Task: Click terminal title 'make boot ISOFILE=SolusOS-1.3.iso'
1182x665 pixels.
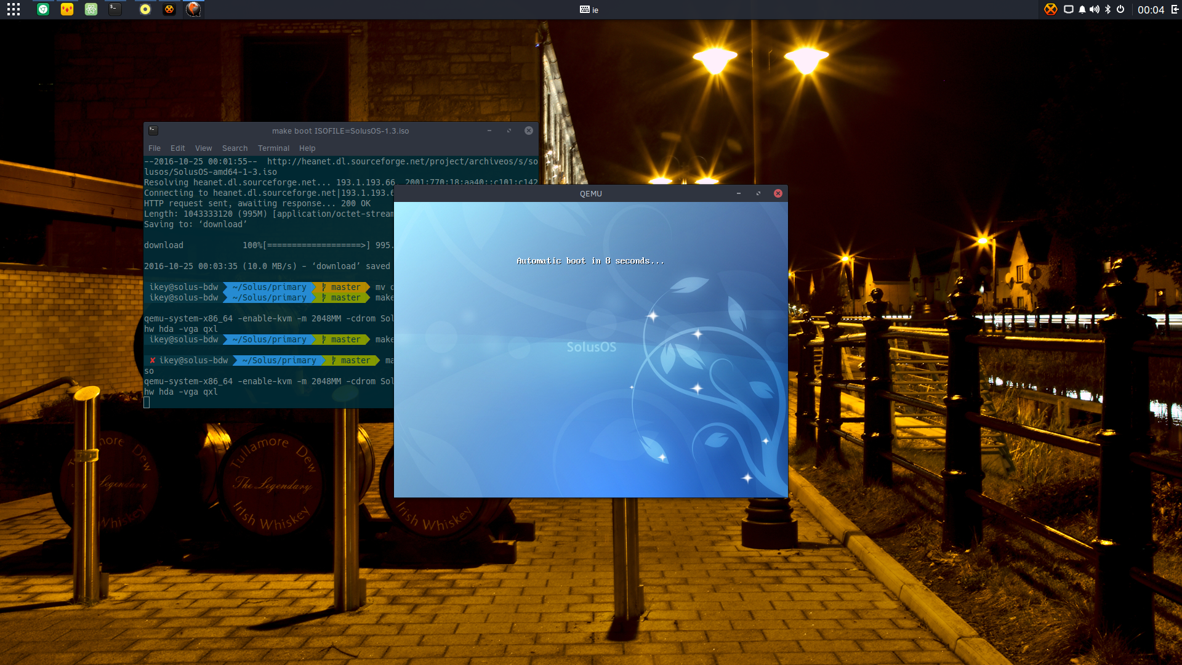Action: (340, 131)
